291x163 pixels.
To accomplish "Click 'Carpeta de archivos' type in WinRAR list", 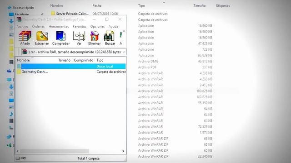I will click(111, 72).
